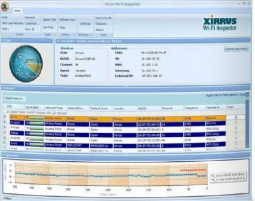Select the Home ribbon tab

pyautogui.click(x=17, y=11)
